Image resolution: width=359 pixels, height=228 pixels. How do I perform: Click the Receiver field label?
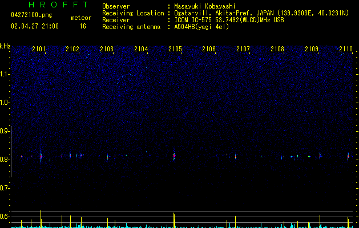coord(116,20)
